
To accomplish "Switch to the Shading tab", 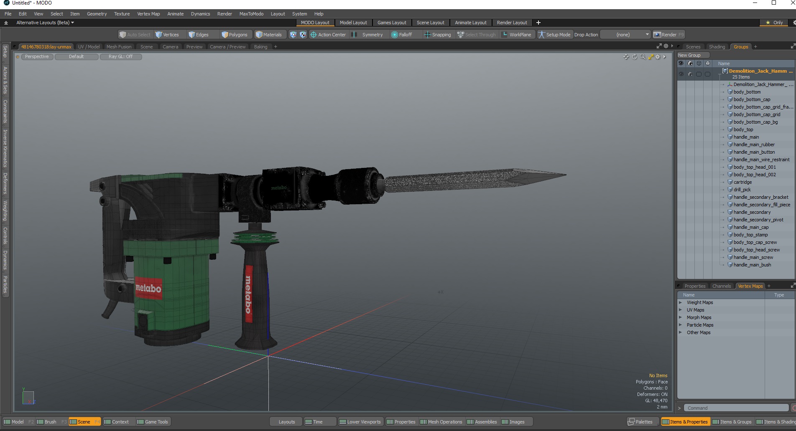I will pyautogui.click(x=717, y=47).
